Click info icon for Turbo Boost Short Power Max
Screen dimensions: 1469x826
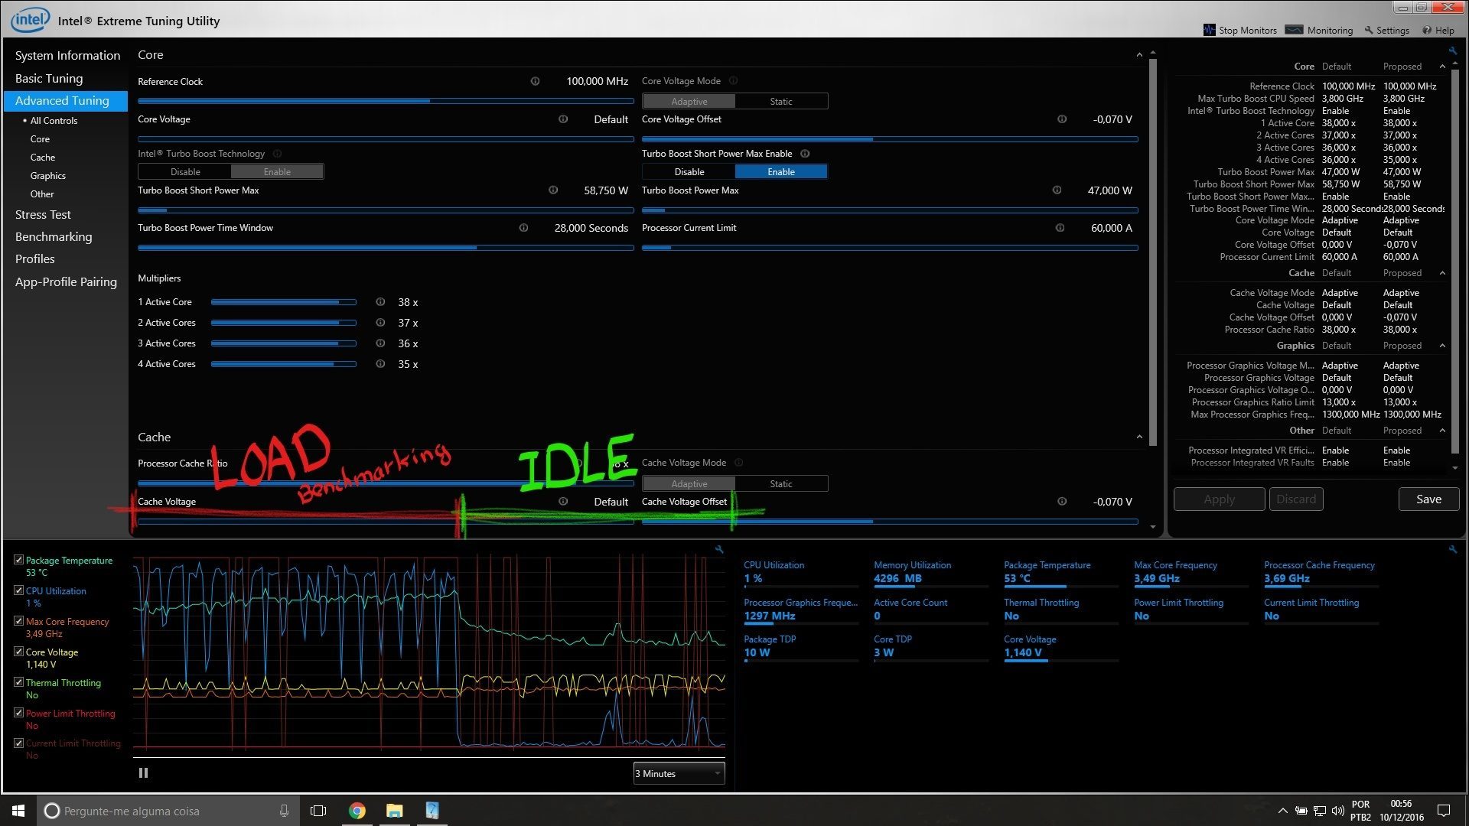(x=553, y=190)
